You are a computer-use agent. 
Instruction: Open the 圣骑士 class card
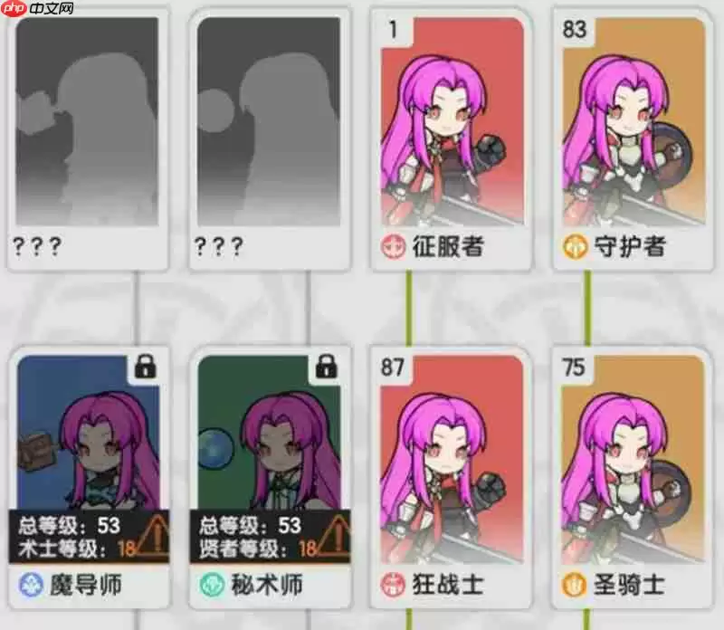click(x=633, y=478)
